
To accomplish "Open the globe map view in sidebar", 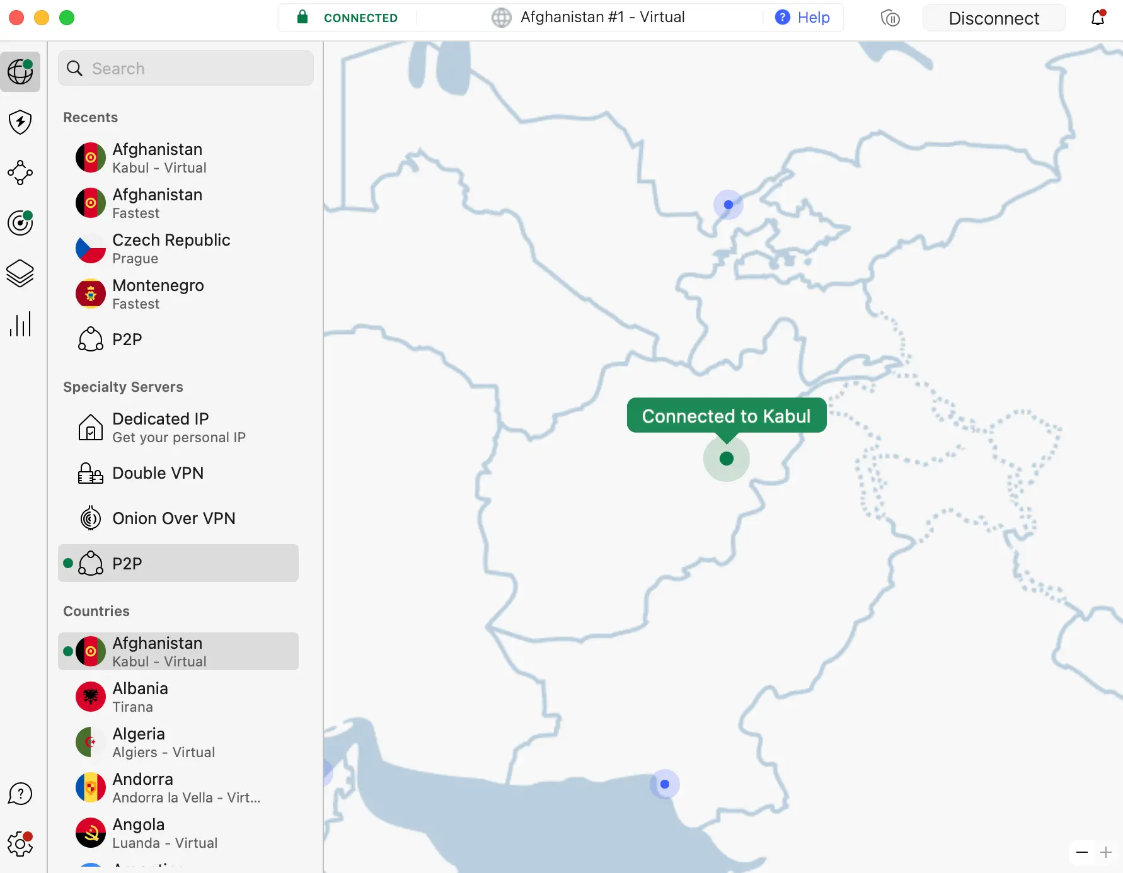I will click(20, 72).
